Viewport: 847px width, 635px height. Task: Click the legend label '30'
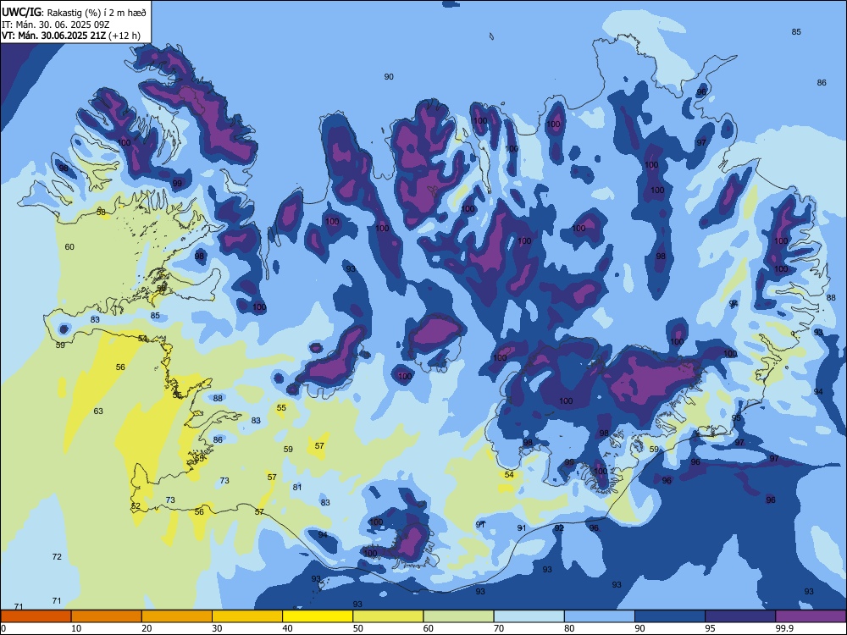coord(217,628)
